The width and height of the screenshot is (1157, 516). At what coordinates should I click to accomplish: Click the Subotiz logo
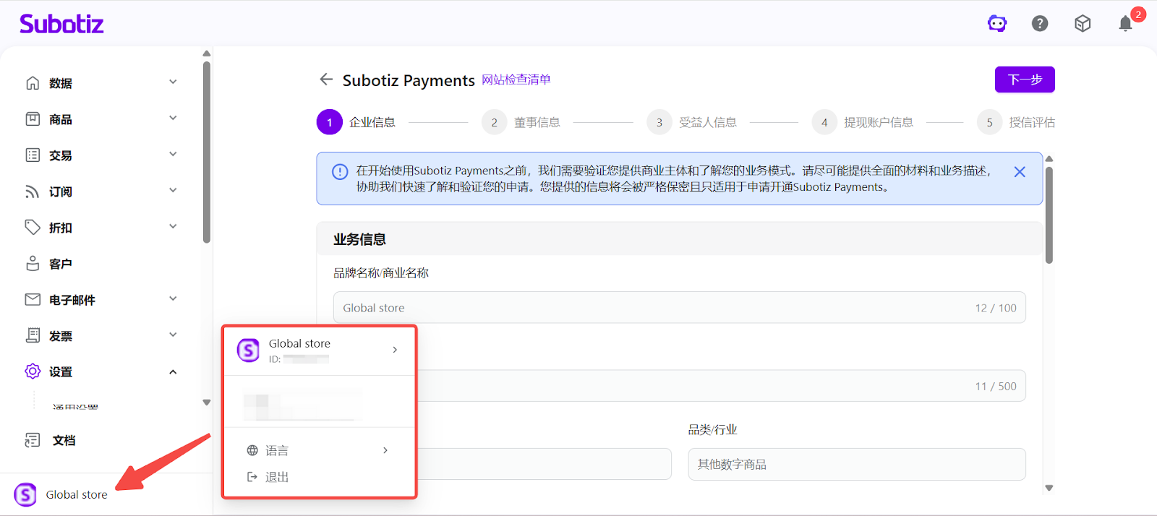61,24
